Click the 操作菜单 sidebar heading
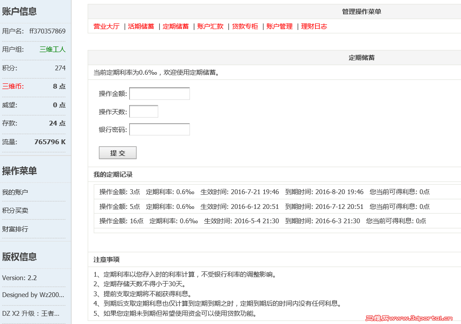The image size is (461, 324). (20, 171)
